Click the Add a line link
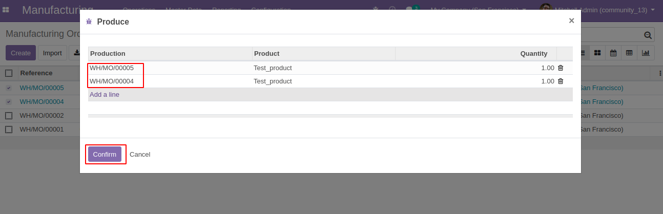This screenshot has width=663, height=214. (x=105, y=94)
